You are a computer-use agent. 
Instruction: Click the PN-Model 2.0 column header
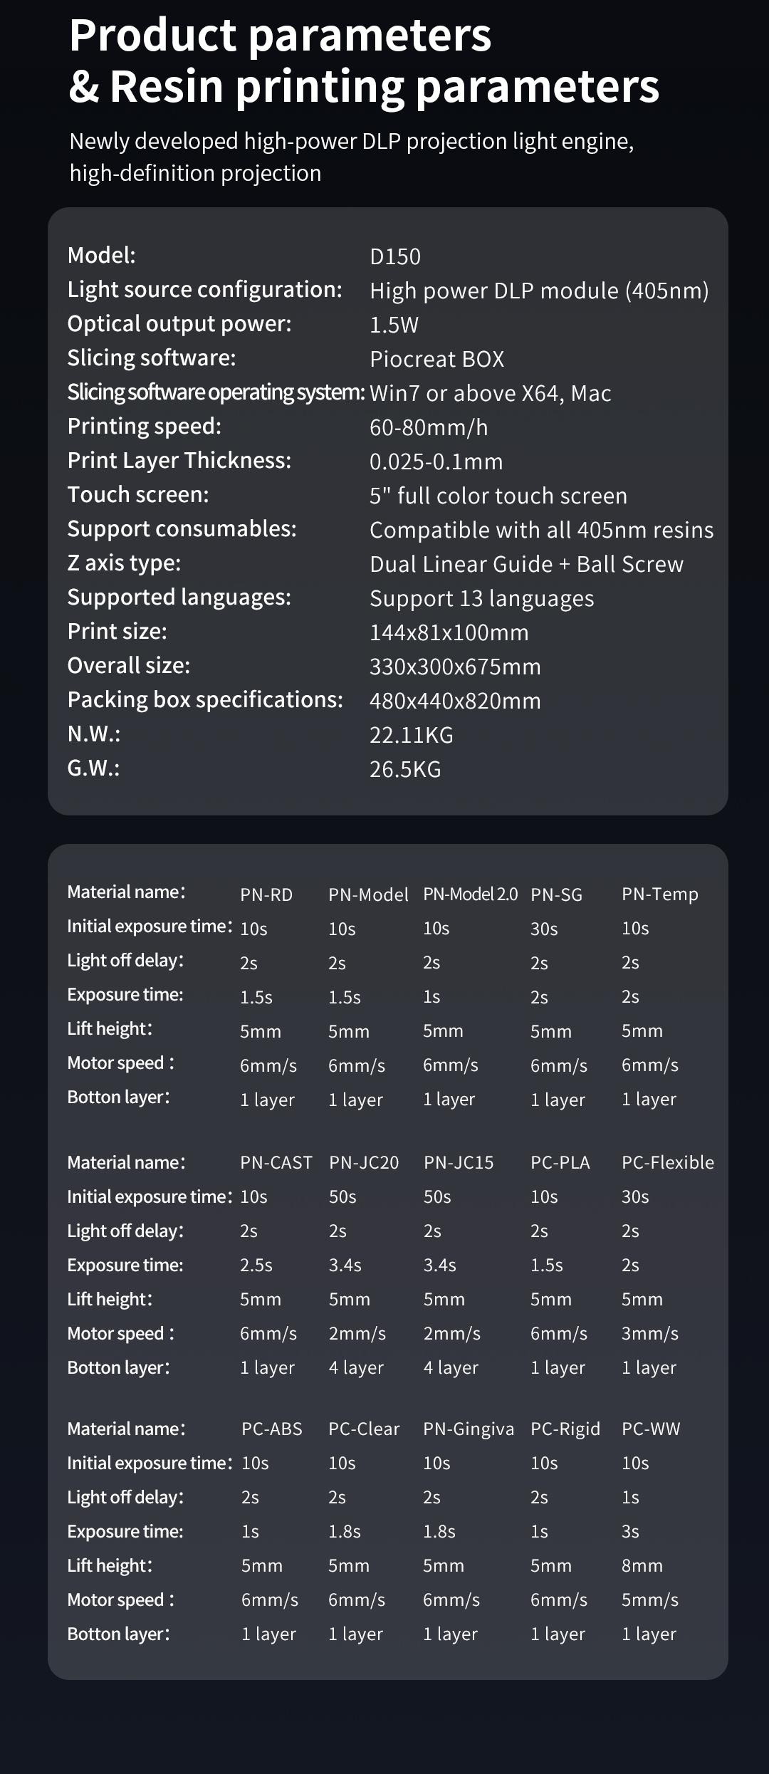click(471, 894)
